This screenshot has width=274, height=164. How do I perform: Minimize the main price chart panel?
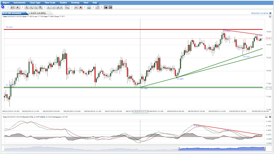pyautogui.click(x=270, y=16)
